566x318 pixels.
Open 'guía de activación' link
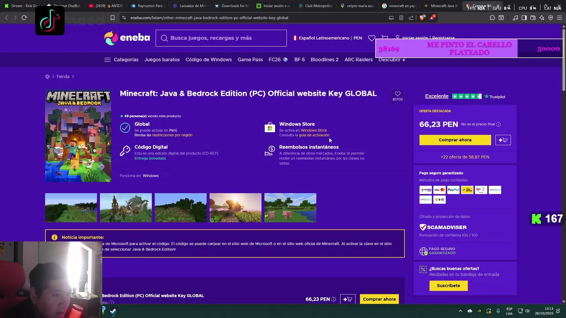point(314,135)
